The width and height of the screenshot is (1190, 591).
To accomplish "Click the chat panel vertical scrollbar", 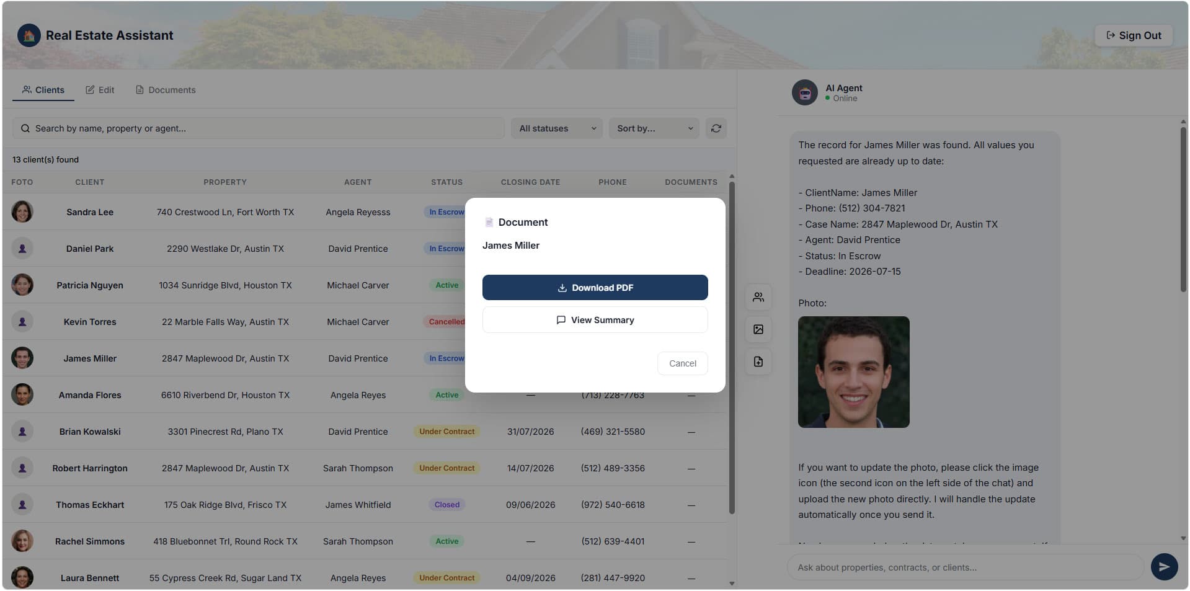I will click(x=1183, y=209).
